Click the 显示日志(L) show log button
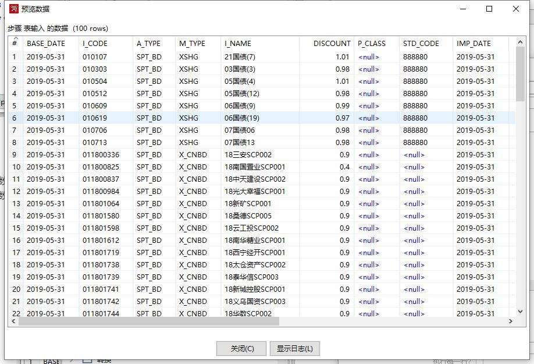 point(294,348)
